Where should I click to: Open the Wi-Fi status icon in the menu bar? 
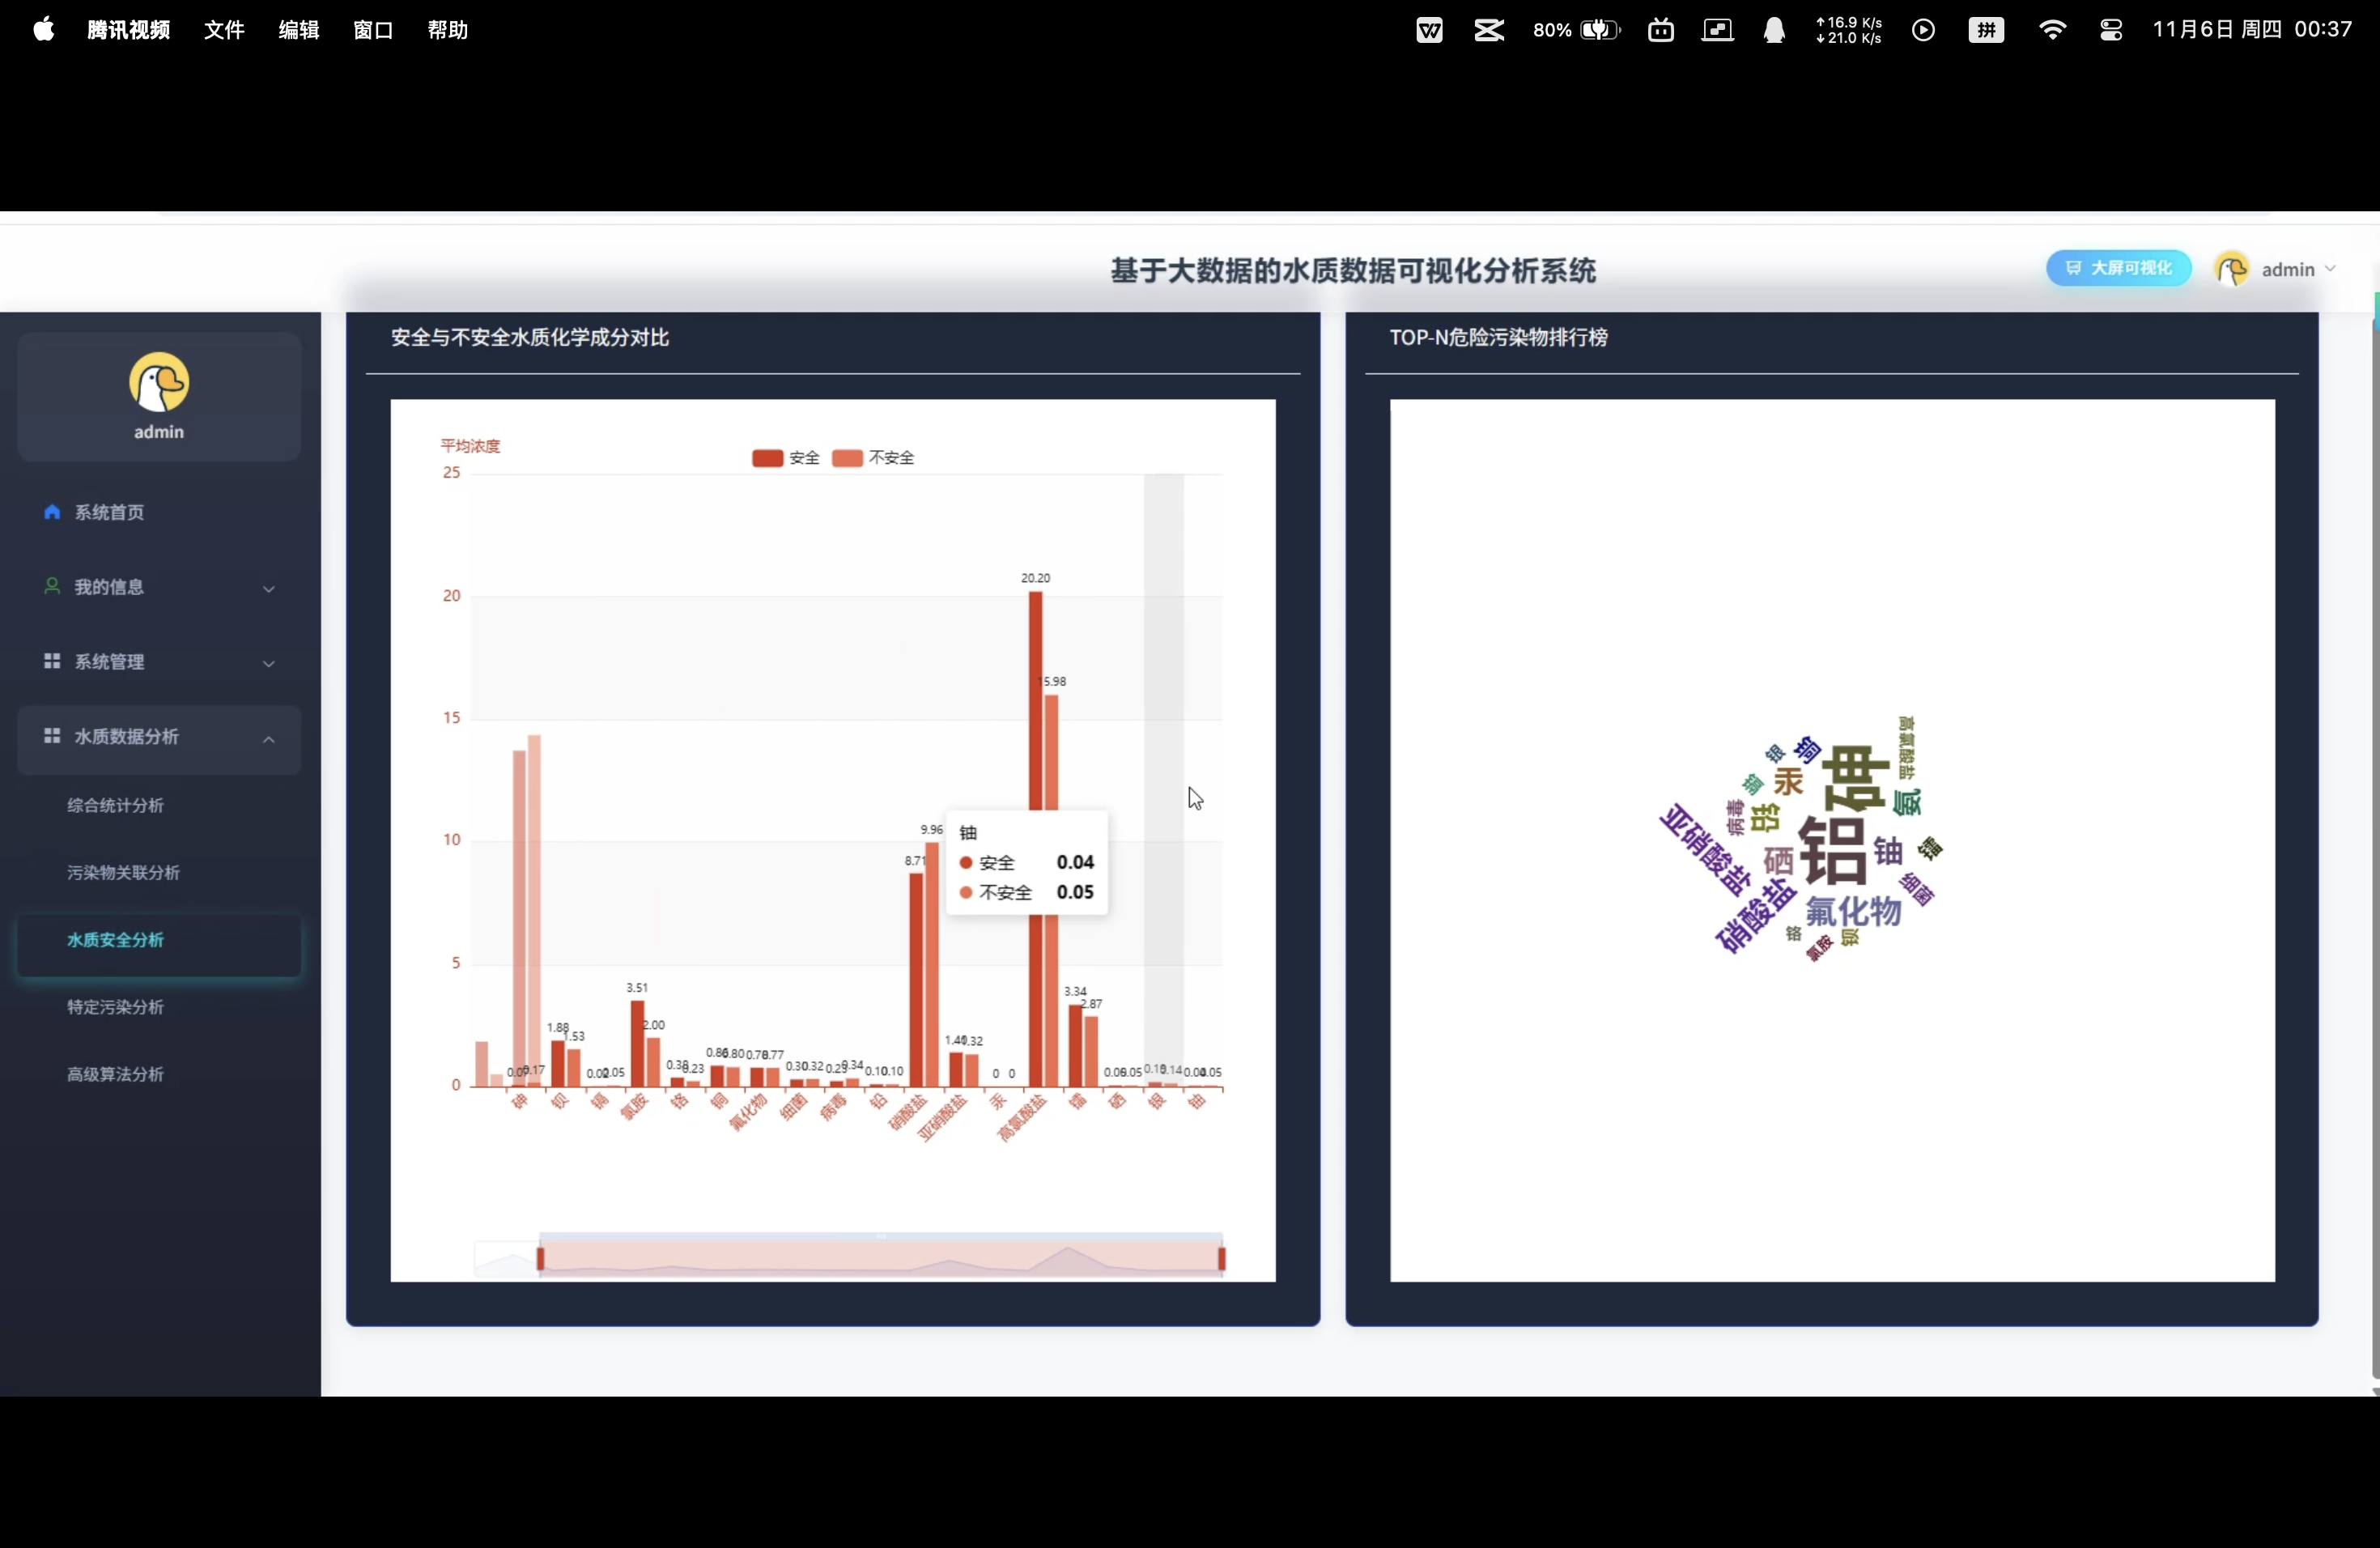click(x=2052, y=30)
